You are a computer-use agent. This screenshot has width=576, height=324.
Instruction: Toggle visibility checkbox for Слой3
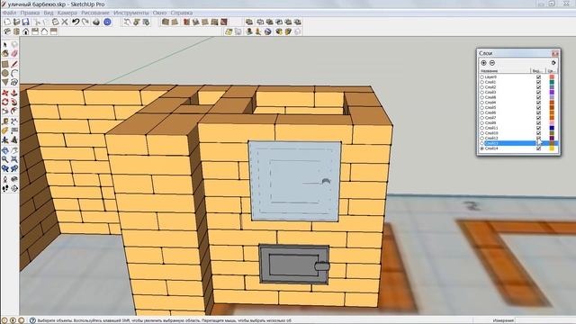coord(538,92)
